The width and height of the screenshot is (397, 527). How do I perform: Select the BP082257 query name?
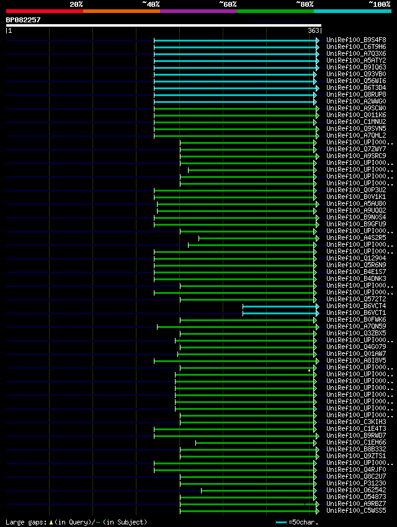coord(23,20)
